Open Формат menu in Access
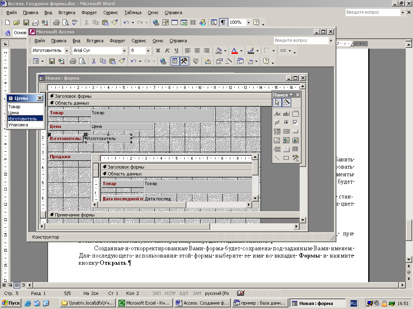This screenshot has width=413, height=309. coord(117,41)
